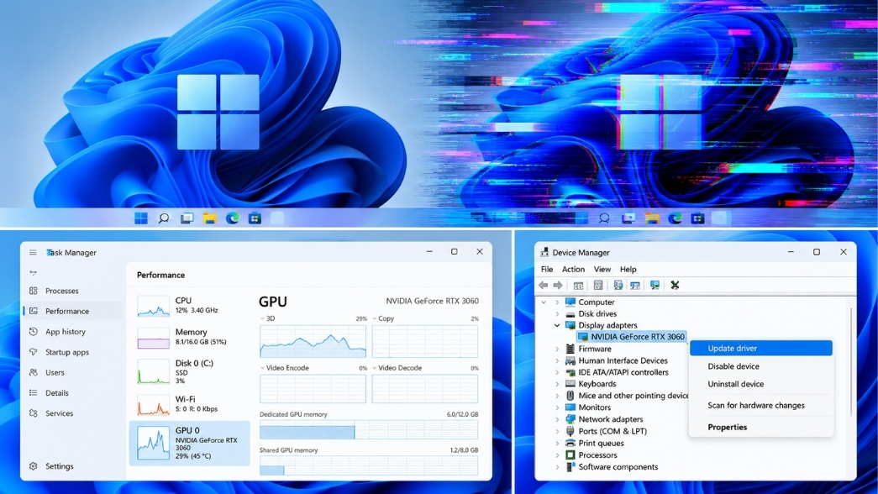Open the Help menu in Device Manager
Image resolution: width=878 pixels, height=494 pixels.
click(x=628, y=270)
